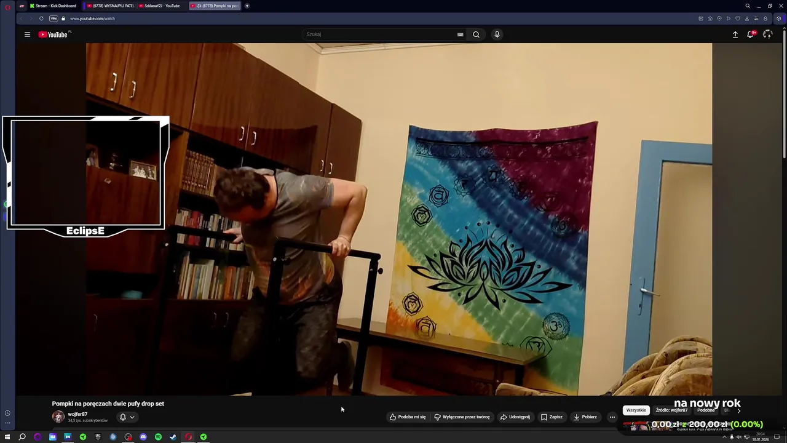Open Opera tab search magnifier
Viewport: 787px width, 443px height.
[748, 6]
